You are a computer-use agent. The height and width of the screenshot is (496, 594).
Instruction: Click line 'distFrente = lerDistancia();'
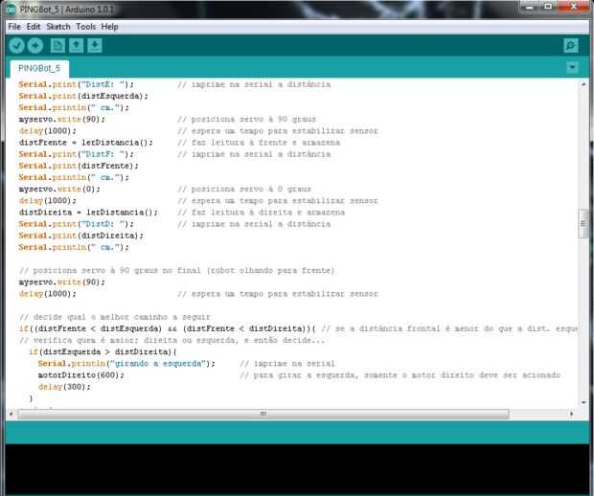click(x=86, y=143)
